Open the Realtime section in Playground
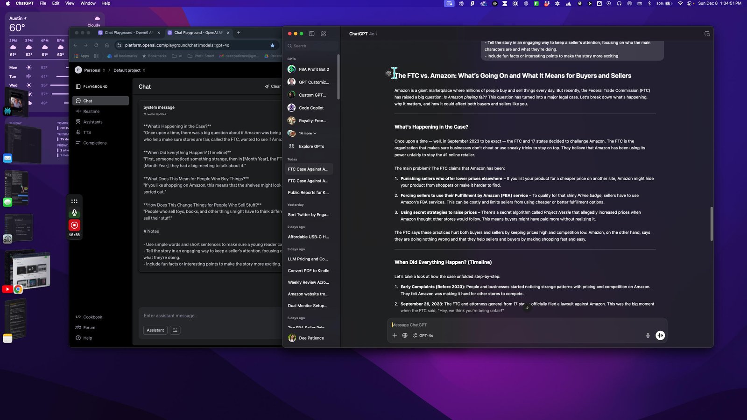This screenshot has width=747, height=420. click(101, 112)
